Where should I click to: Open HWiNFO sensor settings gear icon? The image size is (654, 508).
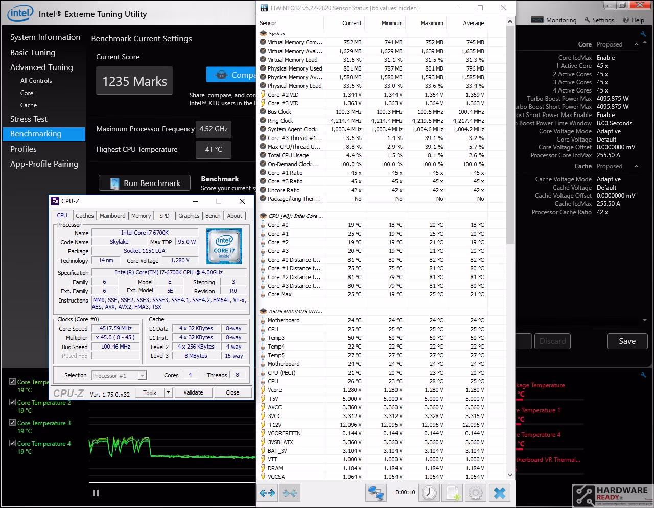[x=475, y=493]
